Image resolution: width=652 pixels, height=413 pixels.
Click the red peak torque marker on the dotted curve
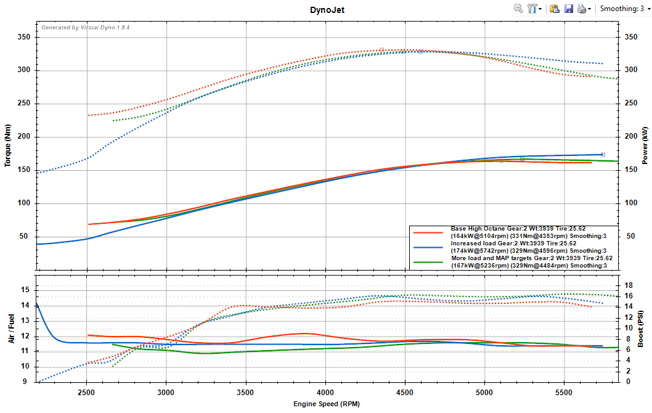point(381,50)
